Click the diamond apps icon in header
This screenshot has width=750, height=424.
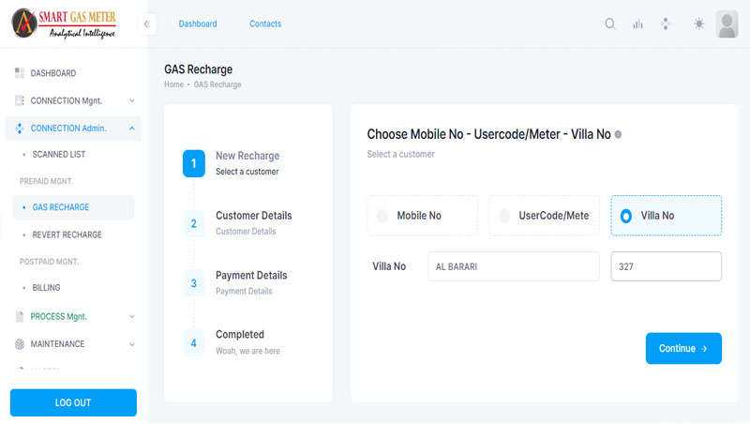click(x=666, y=24)
